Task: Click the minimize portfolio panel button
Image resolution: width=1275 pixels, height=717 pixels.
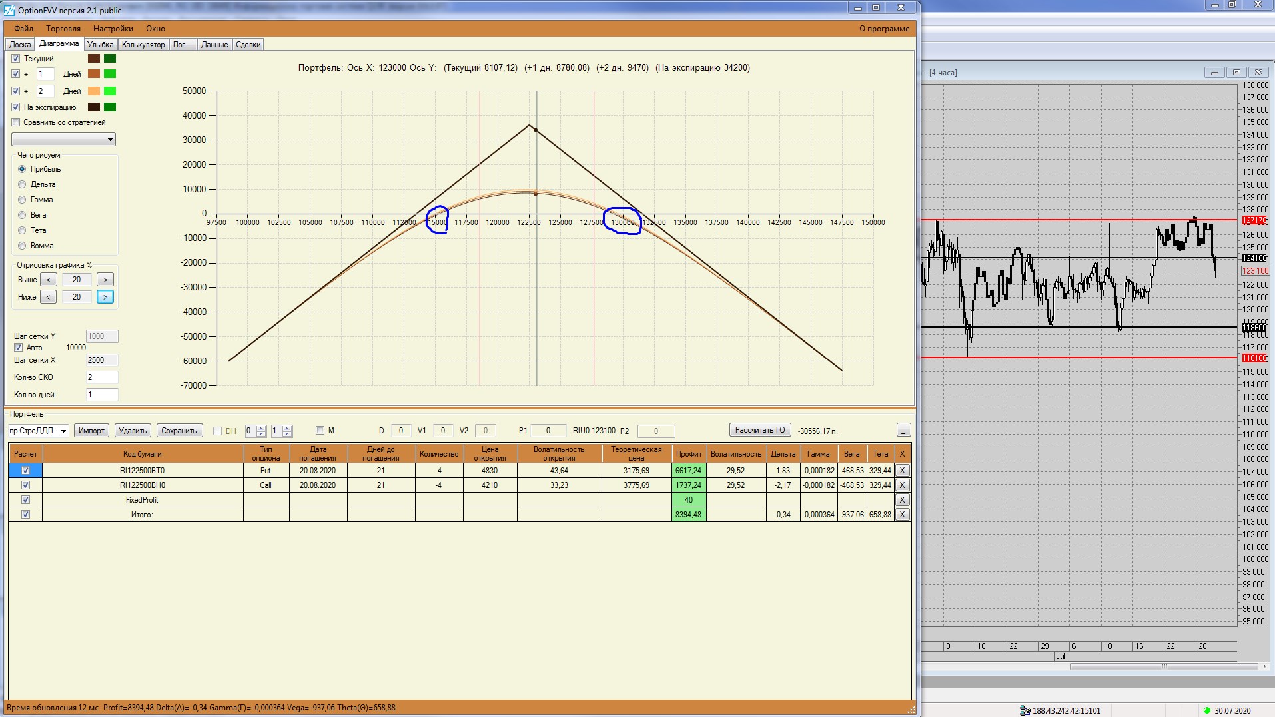Action: pyautogui.click(x=903, y=430)
